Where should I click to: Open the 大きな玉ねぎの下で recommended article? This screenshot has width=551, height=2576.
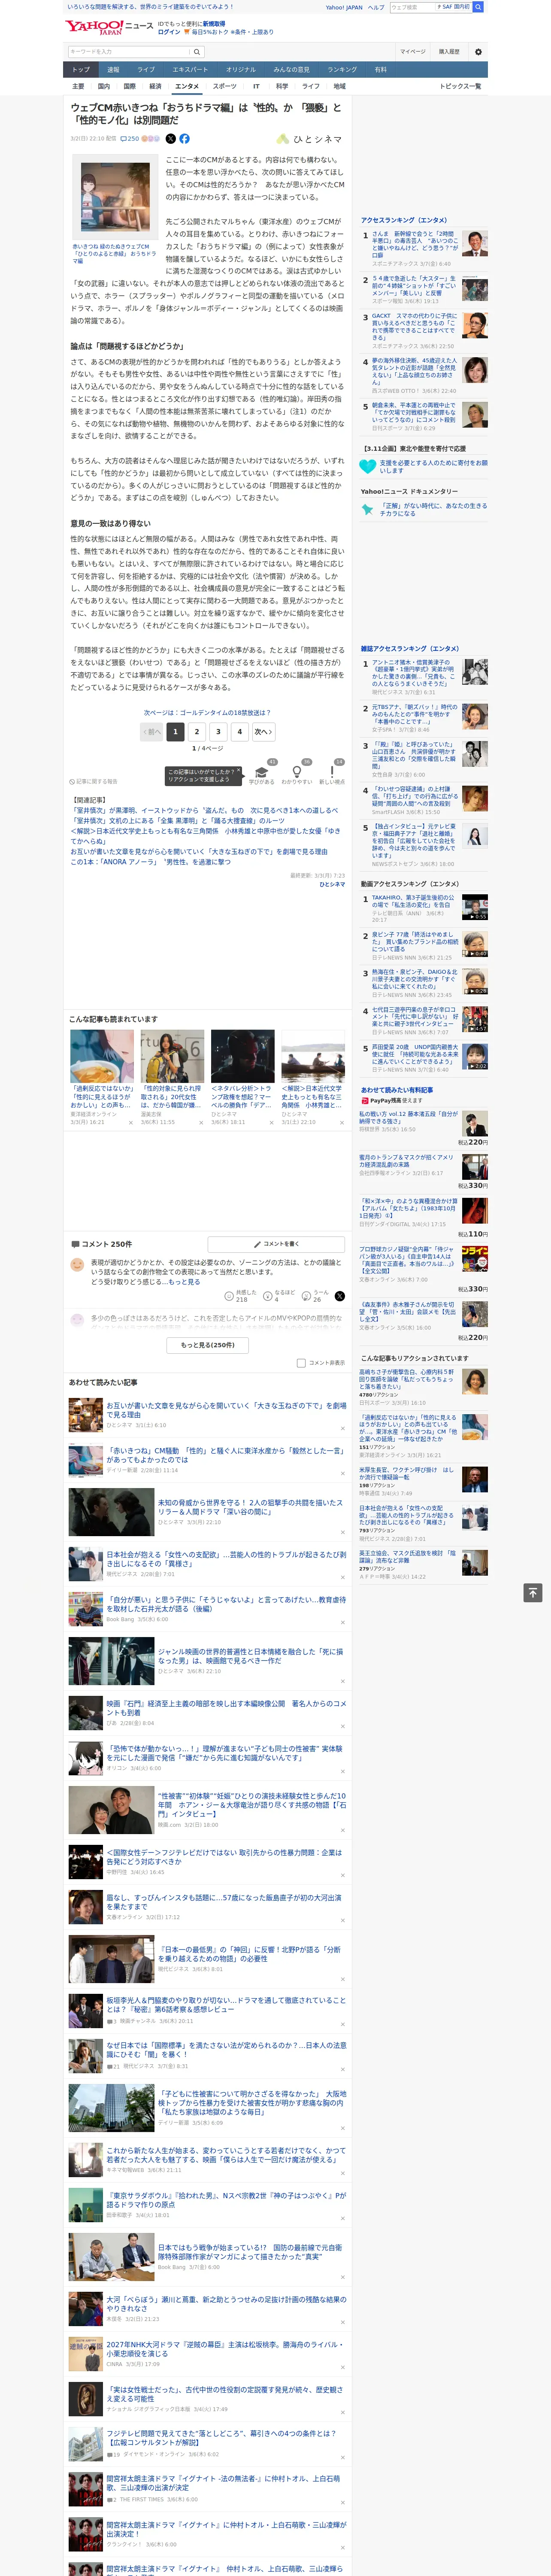pos(226,1410)
